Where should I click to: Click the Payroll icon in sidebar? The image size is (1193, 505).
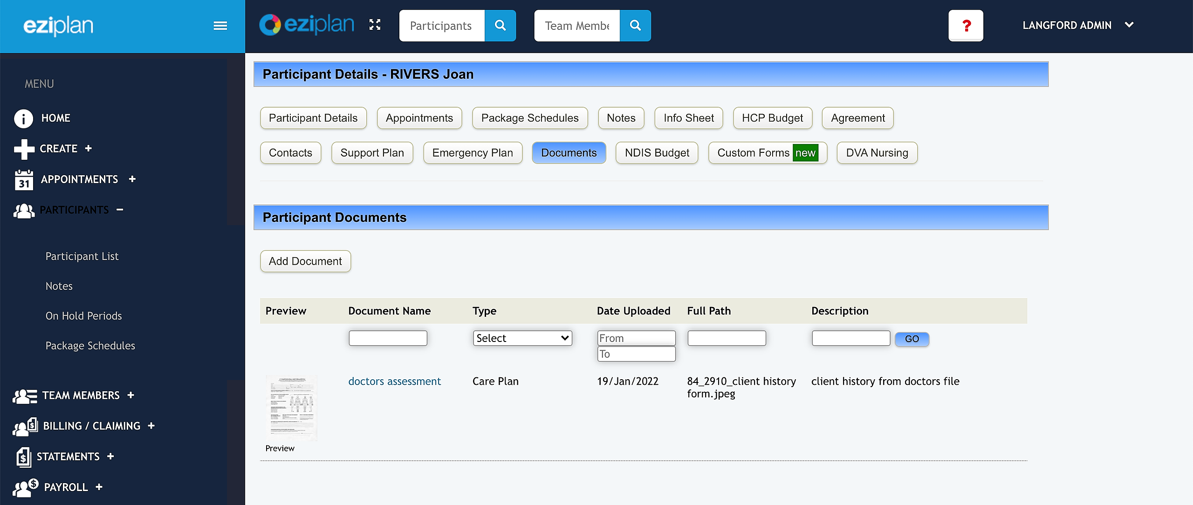[25, 487]
